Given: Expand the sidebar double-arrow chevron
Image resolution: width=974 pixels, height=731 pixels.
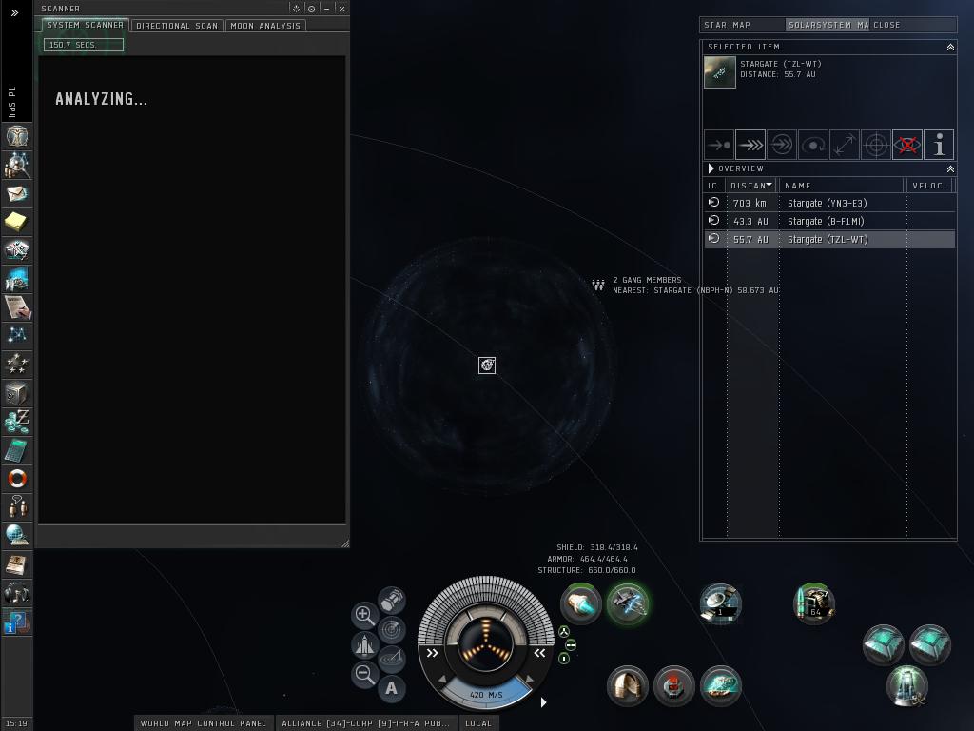Looking at the screenshot, I should pos(15,12).
